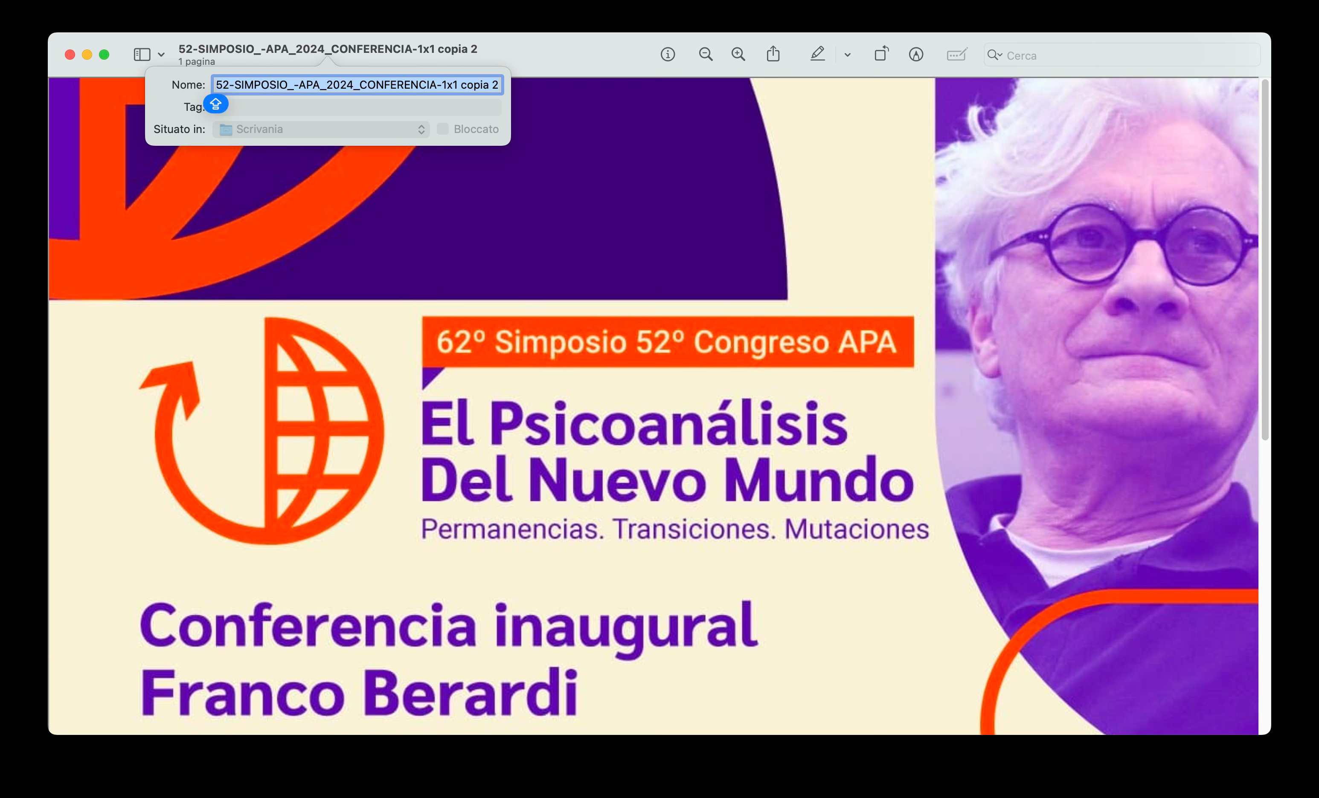Viewport: 1319px width, 798px height.
Task: Show the Inspector info panel
Action: (x=668, y=55)
